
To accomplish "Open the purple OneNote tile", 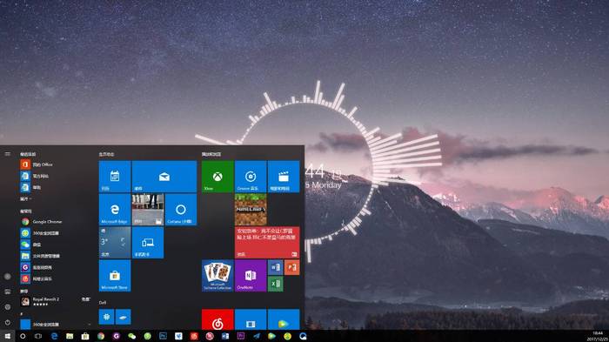I will click(251, 276).
